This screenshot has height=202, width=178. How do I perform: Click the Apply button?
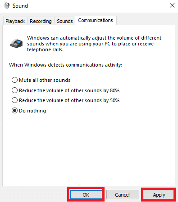[159, 195]
